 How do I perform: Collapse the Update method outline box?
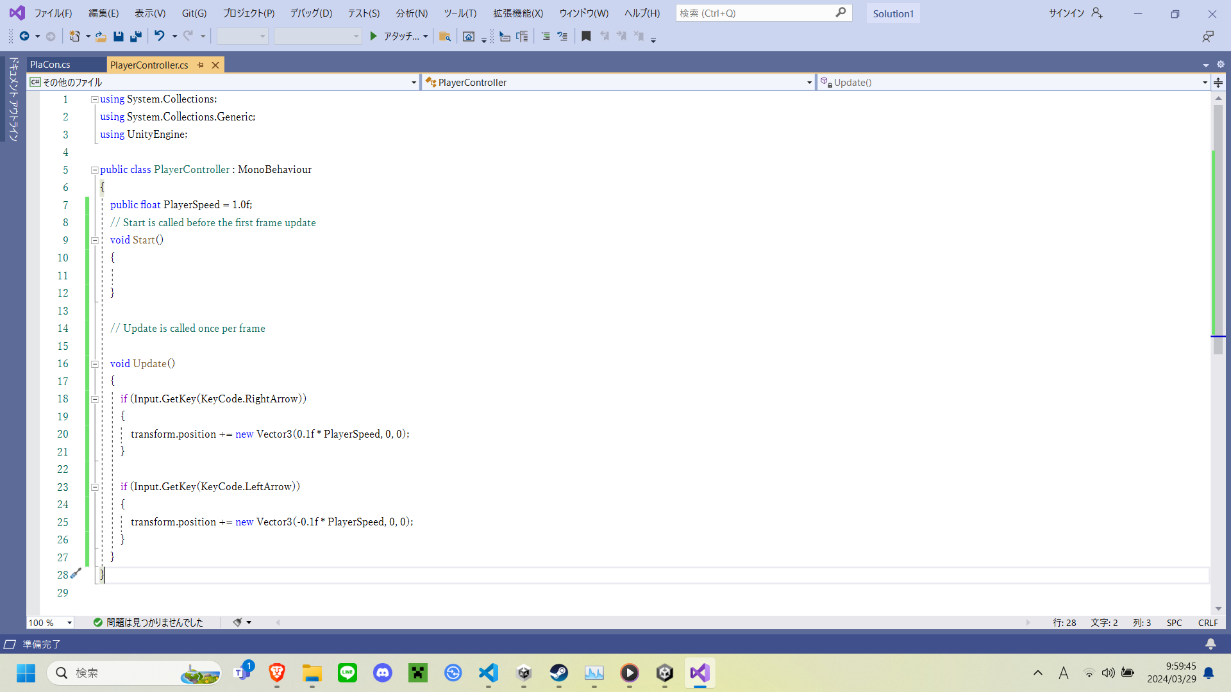click(94, 364)
